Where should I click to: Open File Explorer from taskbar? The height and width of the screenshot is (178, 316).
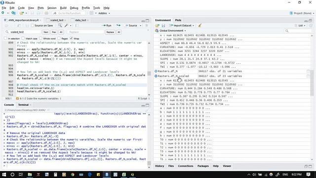point(30,175)
